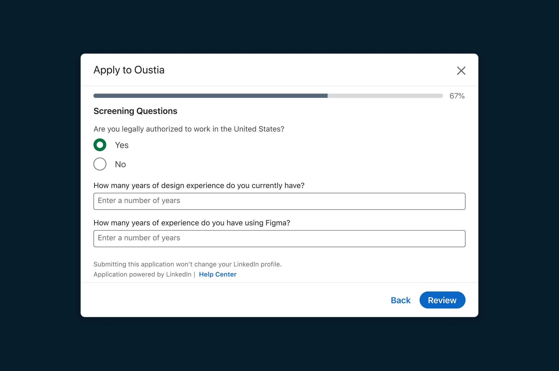The image size is (559, 371).
Task: Click the Figma experience question label
Action: pos(192,223)
